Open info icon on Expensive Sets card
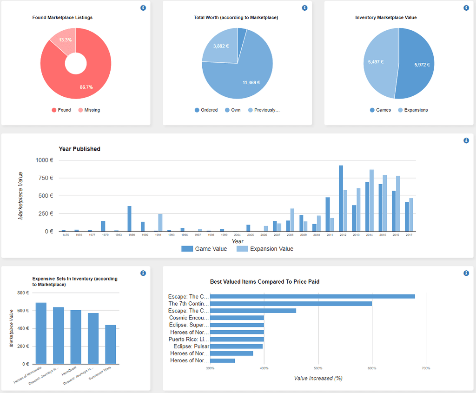476x393 pixels. coord(143,273)
